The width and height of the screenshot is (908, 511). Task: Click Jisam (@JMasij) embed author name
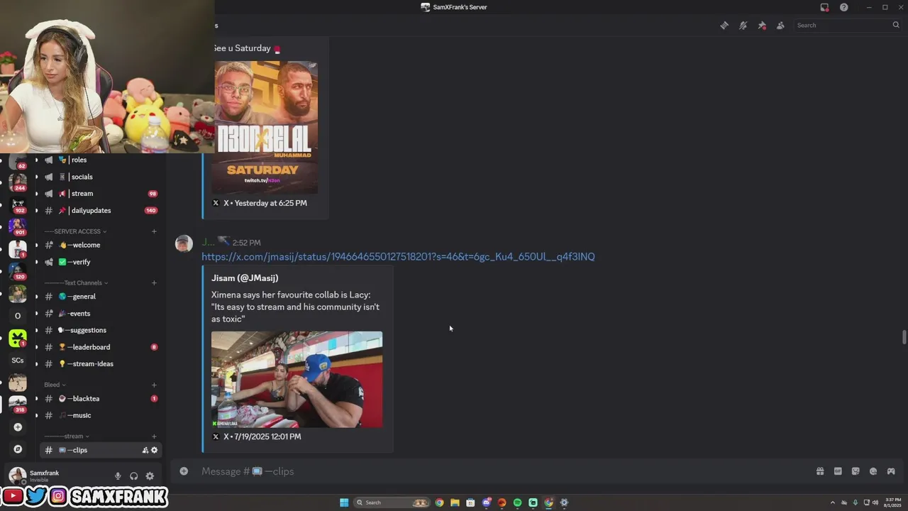pos(245,278)
